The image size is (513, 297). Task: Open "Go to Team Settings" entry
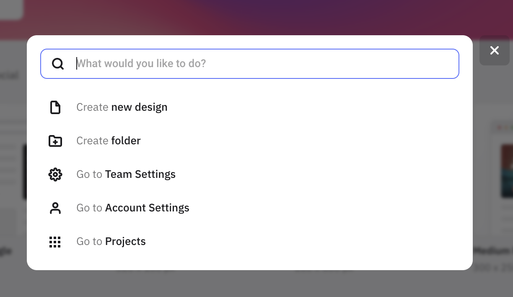coord(126,174)
